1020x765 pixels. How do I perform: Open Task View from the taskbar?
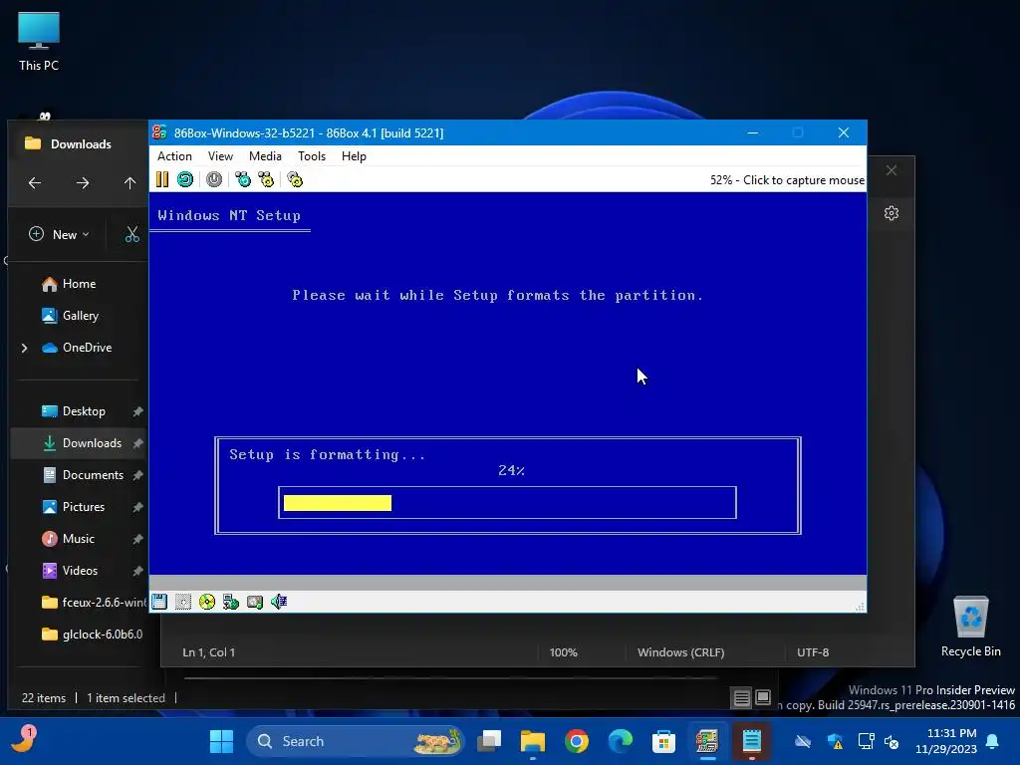[489, 741]
